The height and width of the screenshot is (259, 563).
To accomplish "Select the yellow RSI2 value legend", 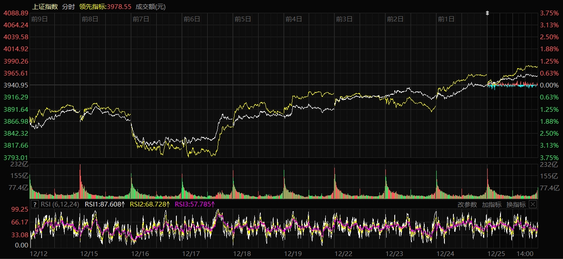I will click(x=150, y=204).
